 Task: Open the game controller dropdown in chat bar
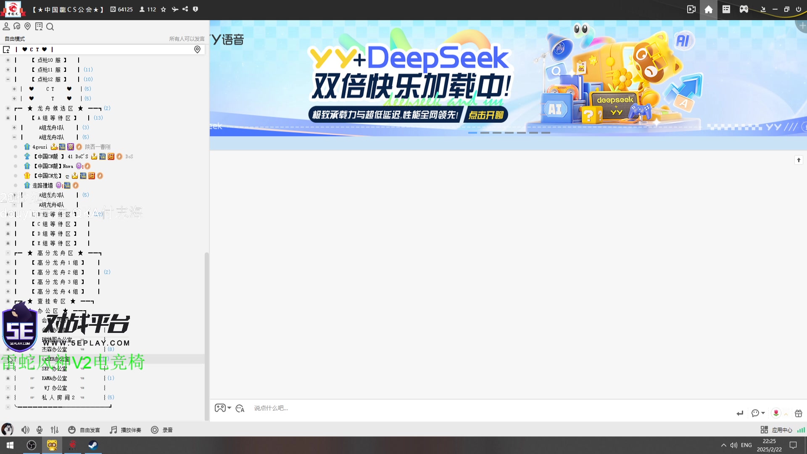coord(223,408)
